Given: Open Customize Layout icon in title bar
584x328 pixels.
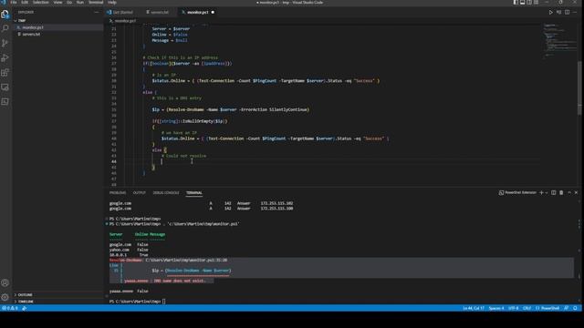Looking at the screenshot, I should click(x=536, y=2).
